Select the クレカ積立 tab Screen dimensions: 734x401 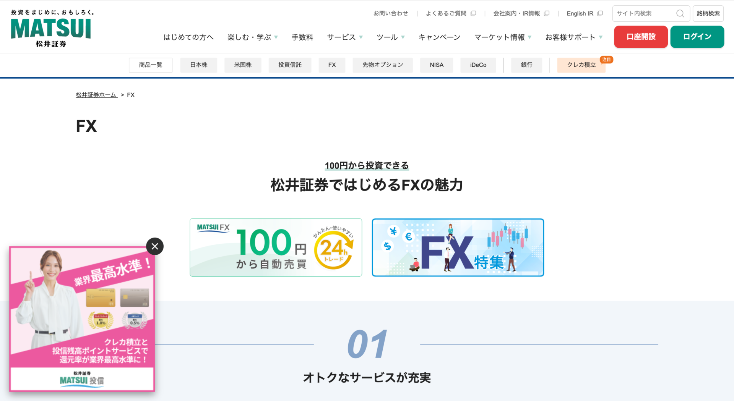pyautogui.click(x=581, y=65)
